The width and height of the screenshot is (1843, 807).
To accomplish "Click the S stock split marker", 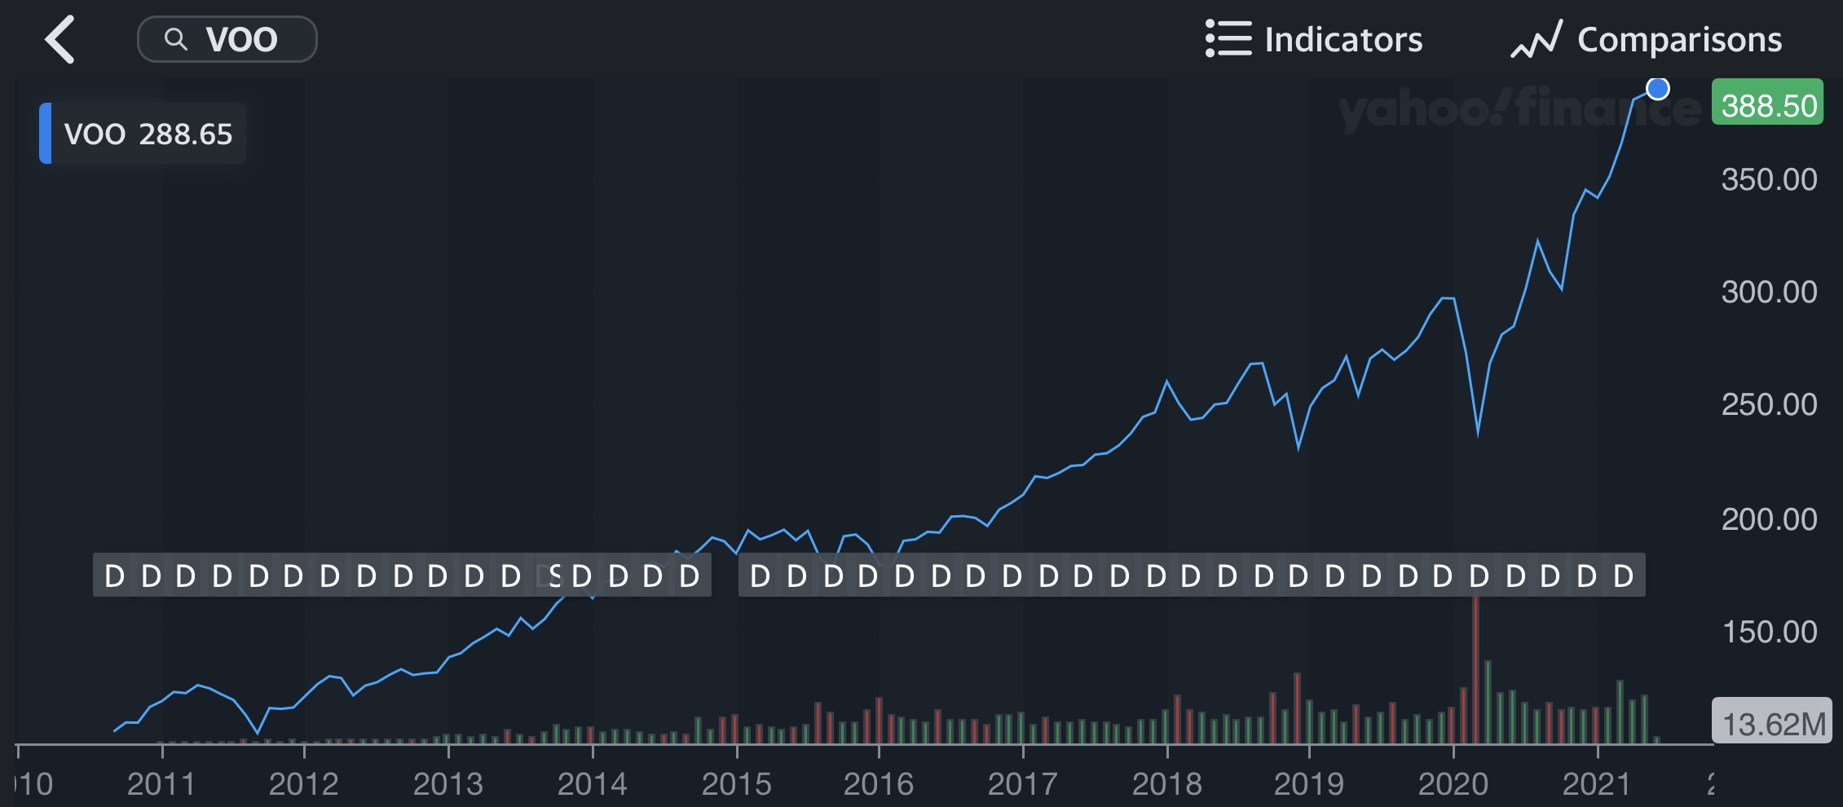I will tap(555, 575).
